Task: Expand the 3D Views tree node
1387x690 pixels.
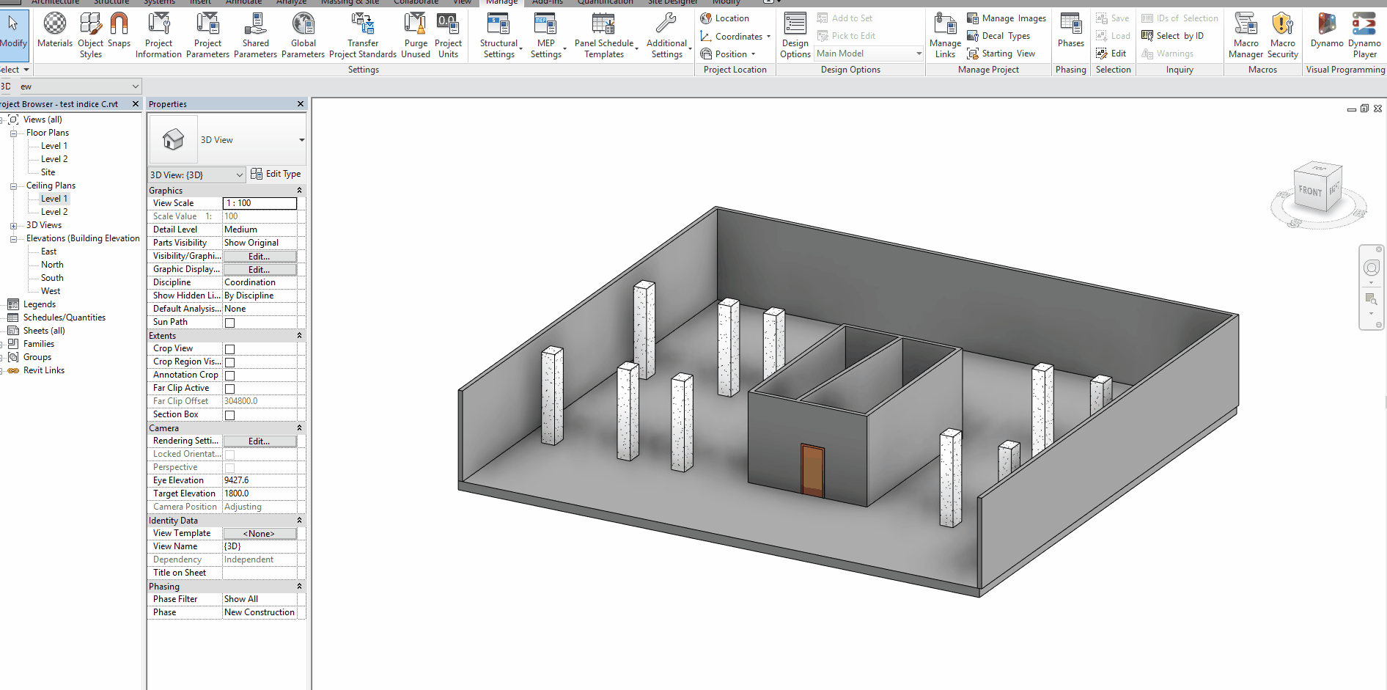Action: point(13,226)
